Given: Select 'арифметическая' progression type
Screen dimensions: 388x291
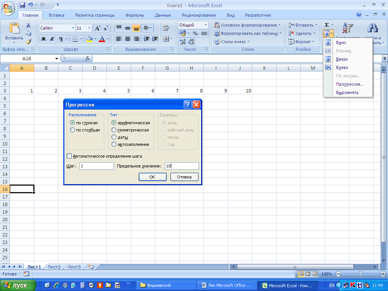Looking at the screenshot, I should (x=114, y=123).
